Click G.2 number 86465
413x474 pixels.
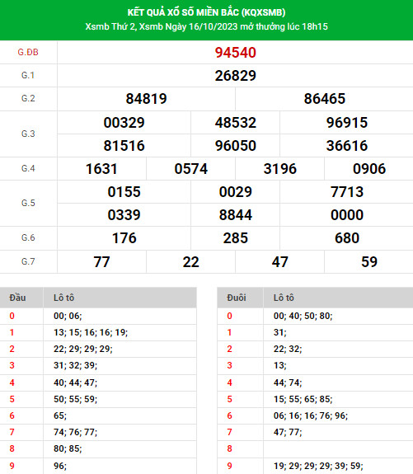click(325, 99)
